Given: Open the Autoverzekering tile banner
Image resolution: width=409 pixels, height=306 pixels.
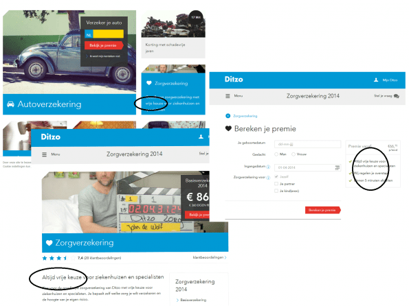Looking at the screenshot, I should pos(69,104).
